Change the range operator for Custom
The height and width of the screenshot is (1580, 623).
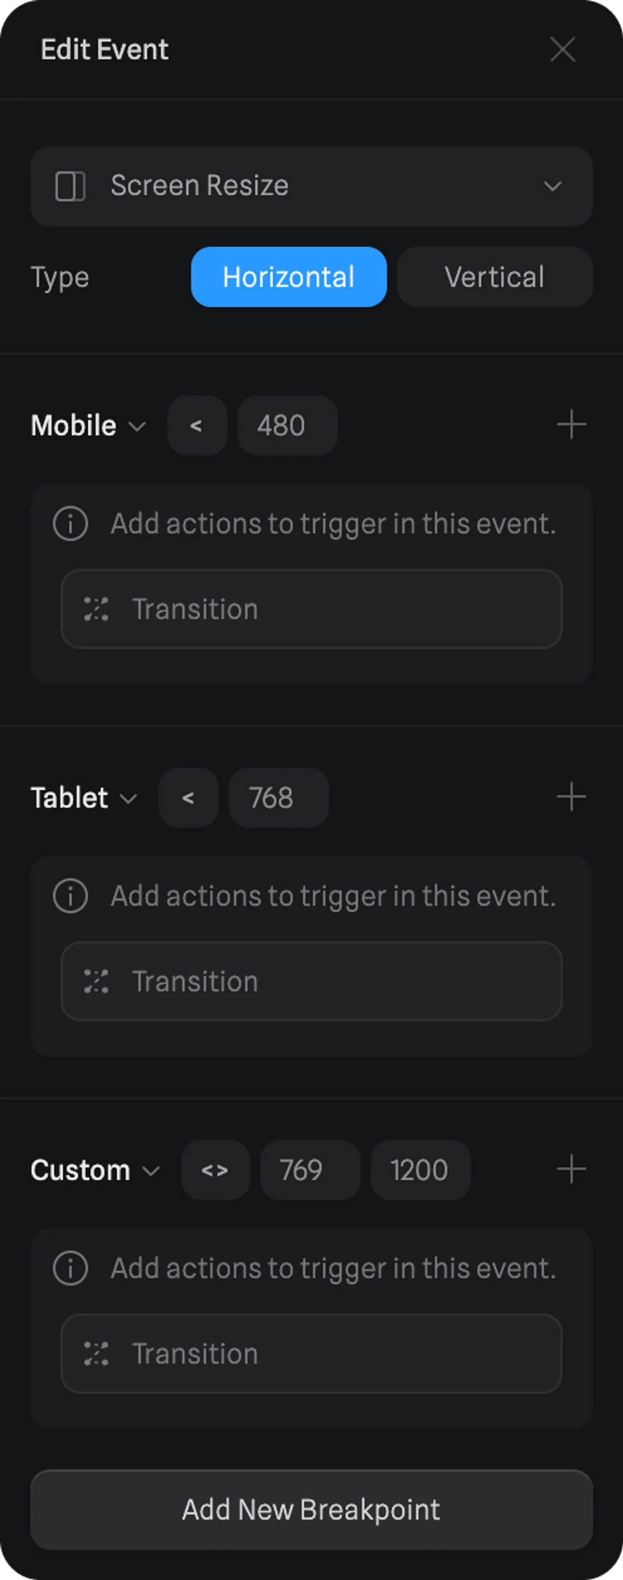point(215,1170)
